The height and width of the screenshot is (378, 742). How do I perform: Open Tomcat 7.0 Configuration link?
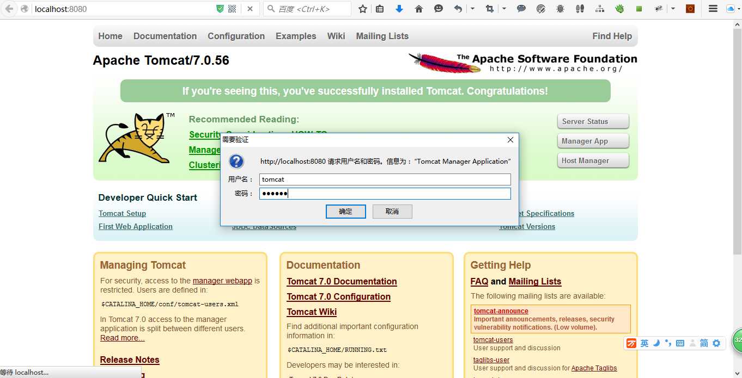338,296
